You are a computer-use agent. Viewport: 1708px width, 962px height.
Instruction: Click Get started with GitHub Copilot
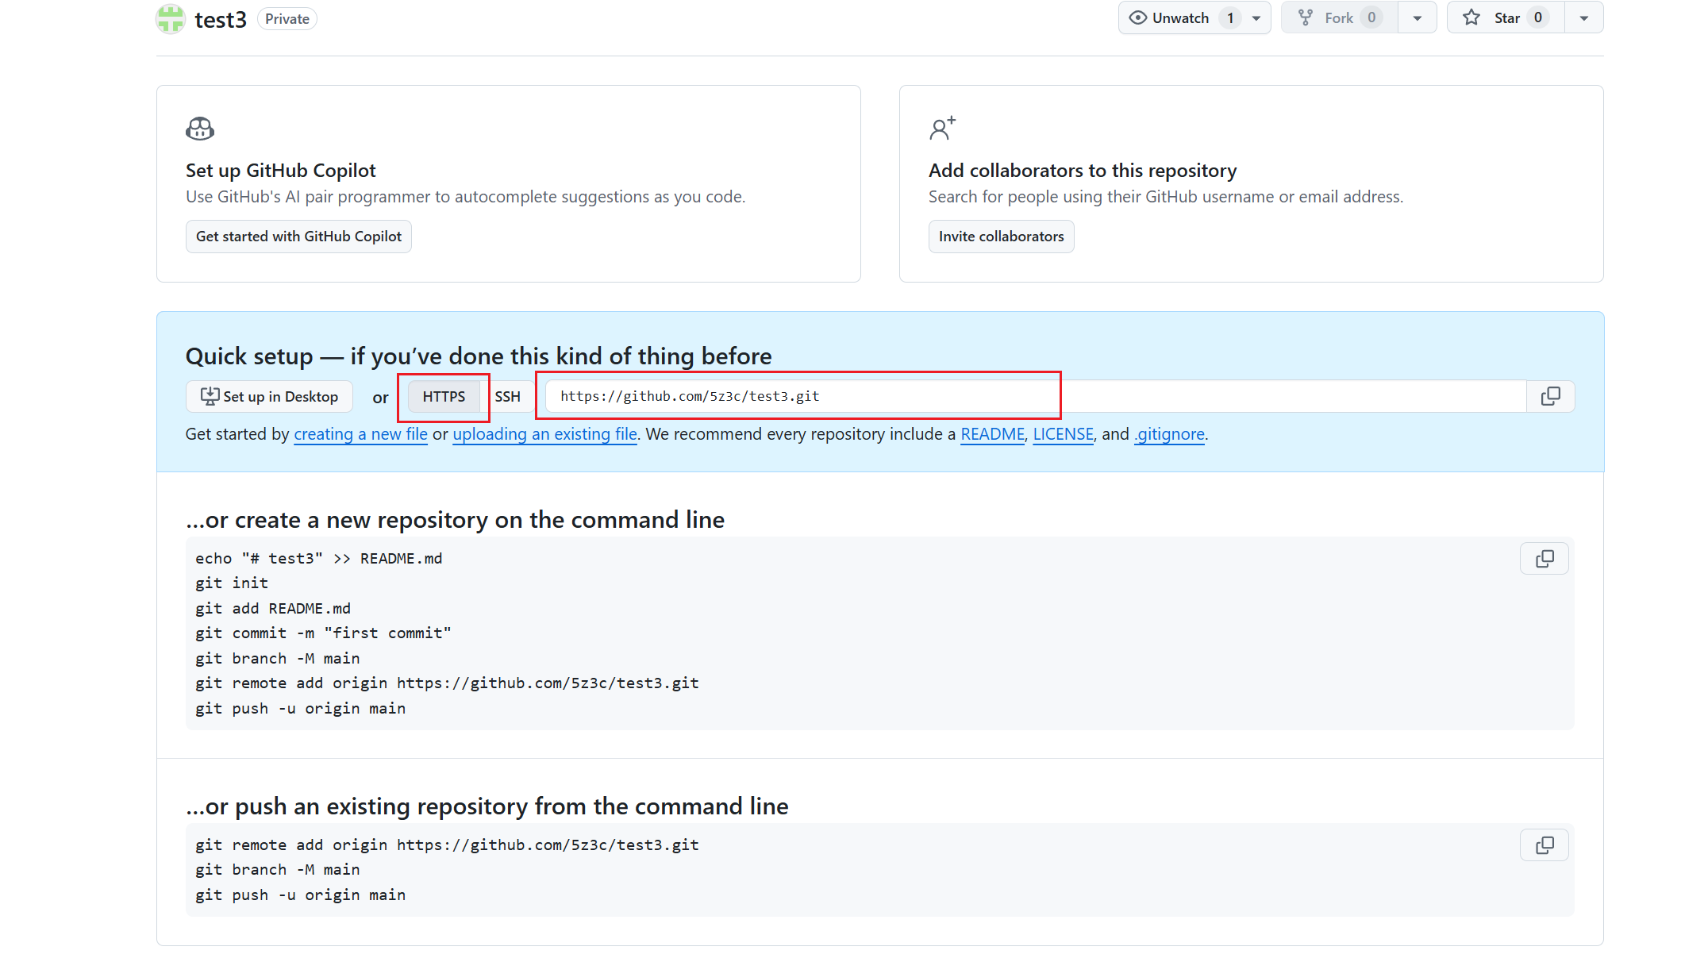tap(298, 237)
